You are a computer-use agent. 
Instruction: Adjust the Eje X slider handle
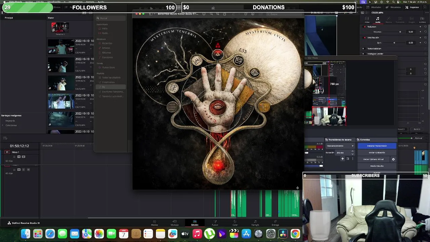point(394,43)
